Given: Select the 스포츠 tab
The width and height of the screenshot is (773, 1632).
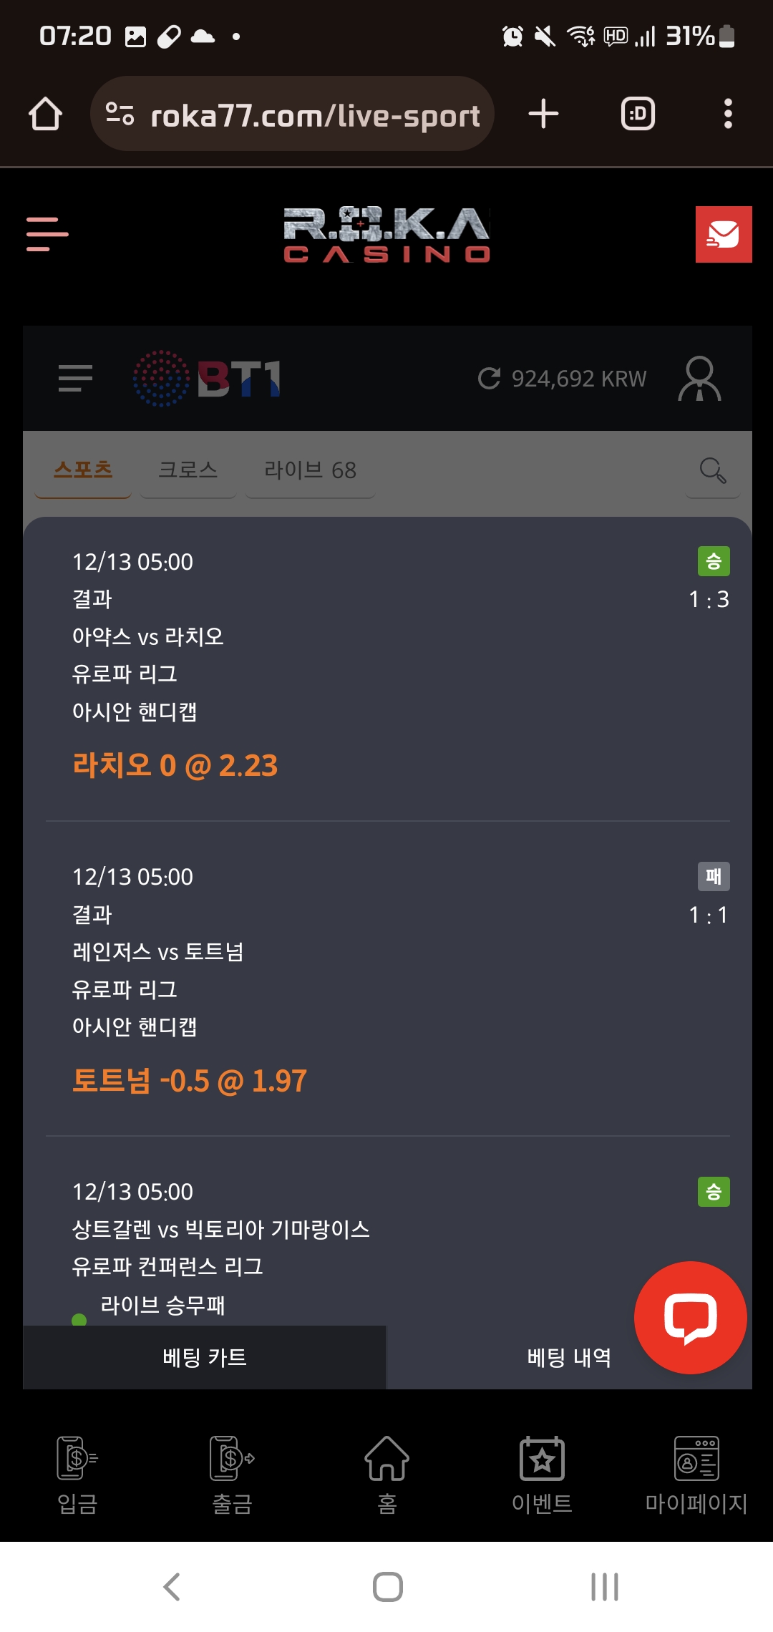Looking at the screenshot, I should coord(83,470).
